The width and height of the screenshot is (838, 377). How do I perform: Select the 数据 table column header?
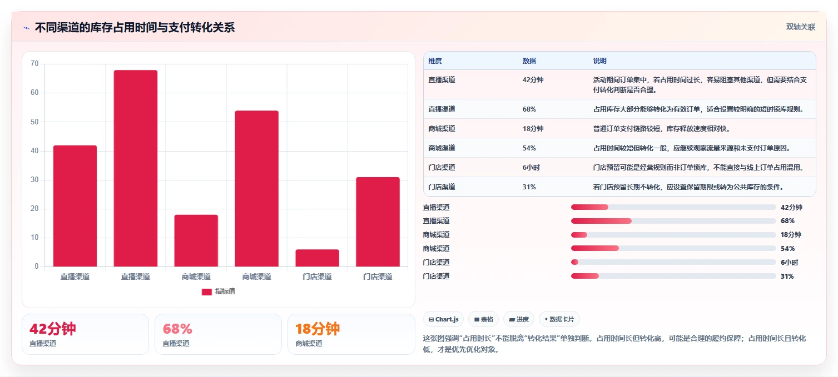529,61
